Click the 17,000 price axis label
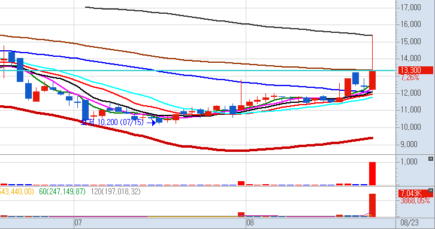The image size is (435, 229). click(x=410, y=7)
